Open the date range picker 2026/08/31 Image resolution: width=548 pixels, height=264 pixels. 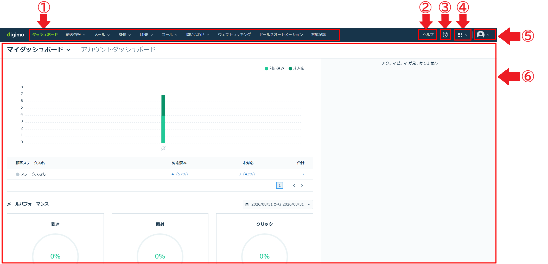[x=278, y=204]
